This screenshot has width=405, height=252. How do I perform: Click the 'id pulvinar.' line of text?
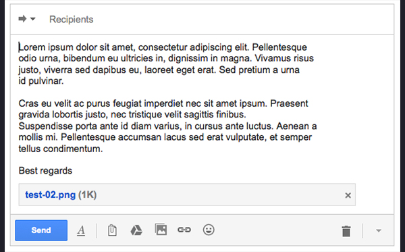[x=41, y=81]
